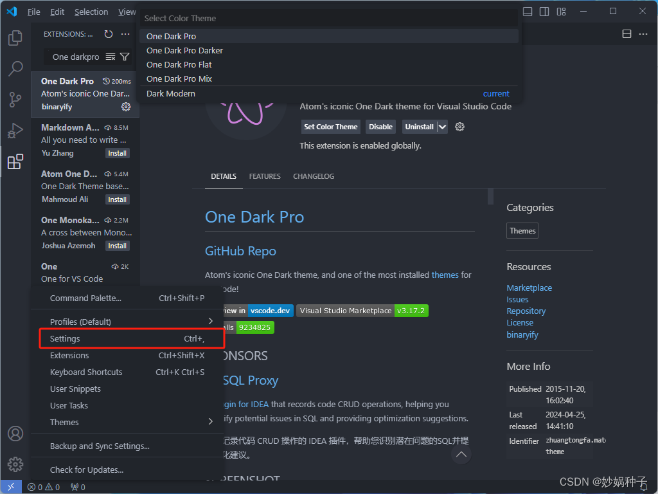Viewport: 658px width, 494px height.
Task: Expand the Uninstall dropdown arrow
Action: tap(442, 127)
